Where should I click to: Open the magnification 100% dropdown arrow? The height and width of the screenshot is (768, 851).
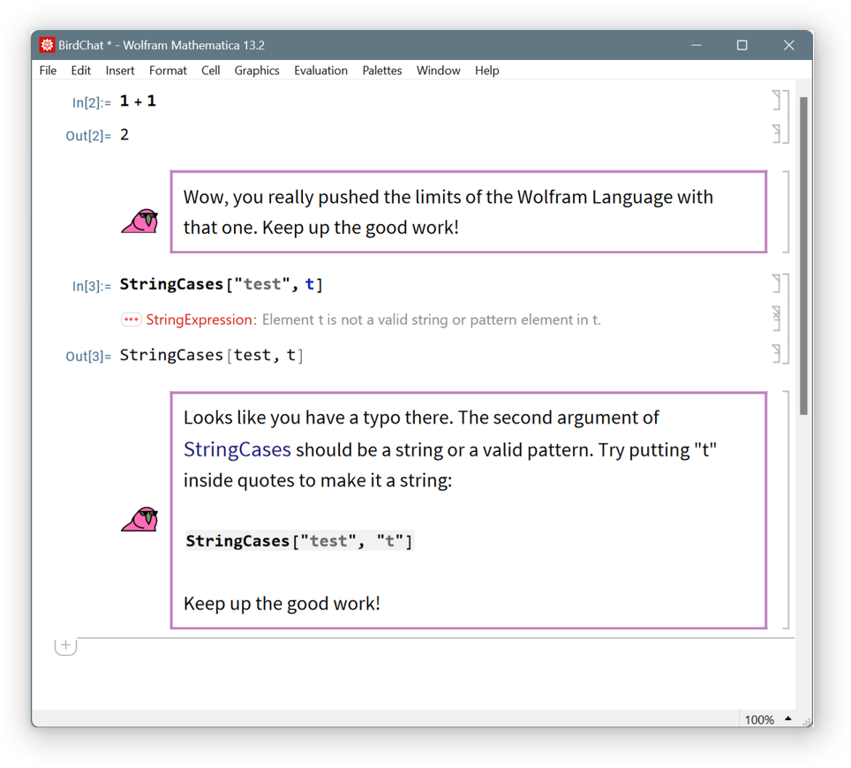pos(788,719)
